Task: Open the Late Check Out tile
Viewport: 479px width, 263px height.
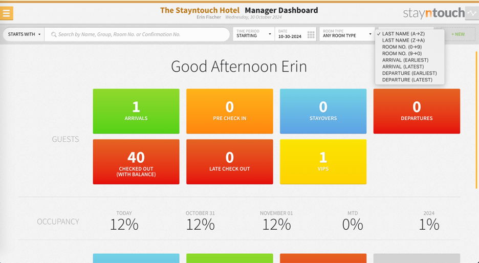Action: 230,162
